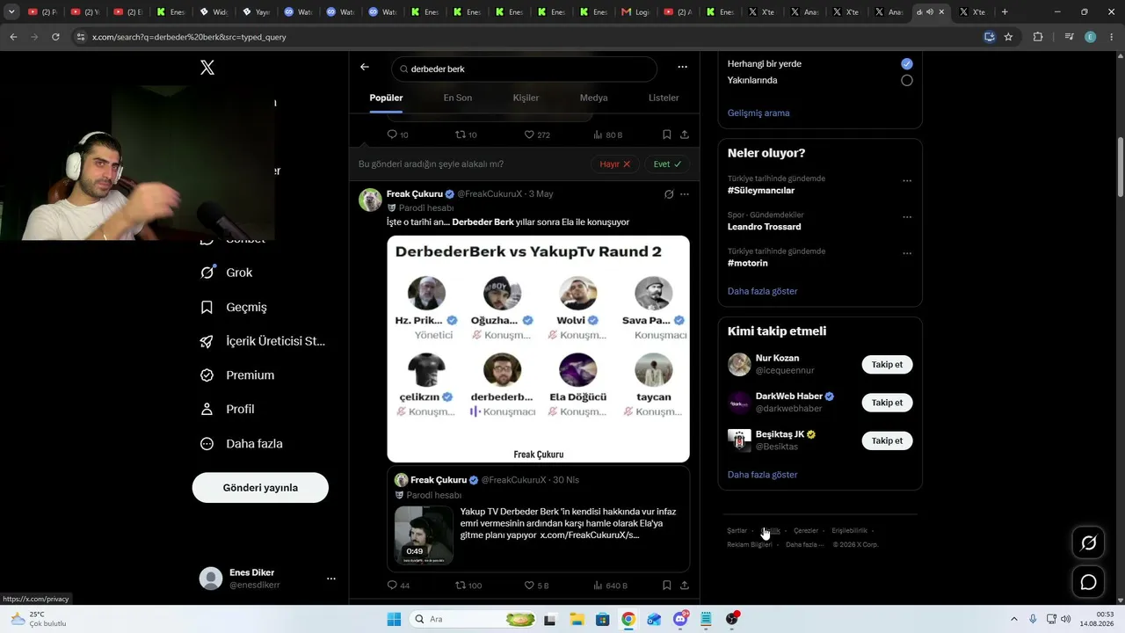Switch to the Popüler tab
Viewport: 1125px width, 633px height.
tap(386, 98)
